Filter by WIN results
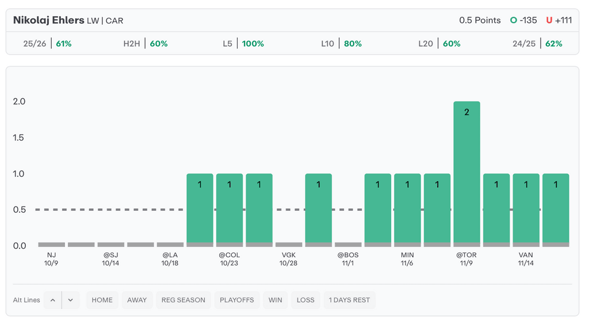 [x=276, y=300]
